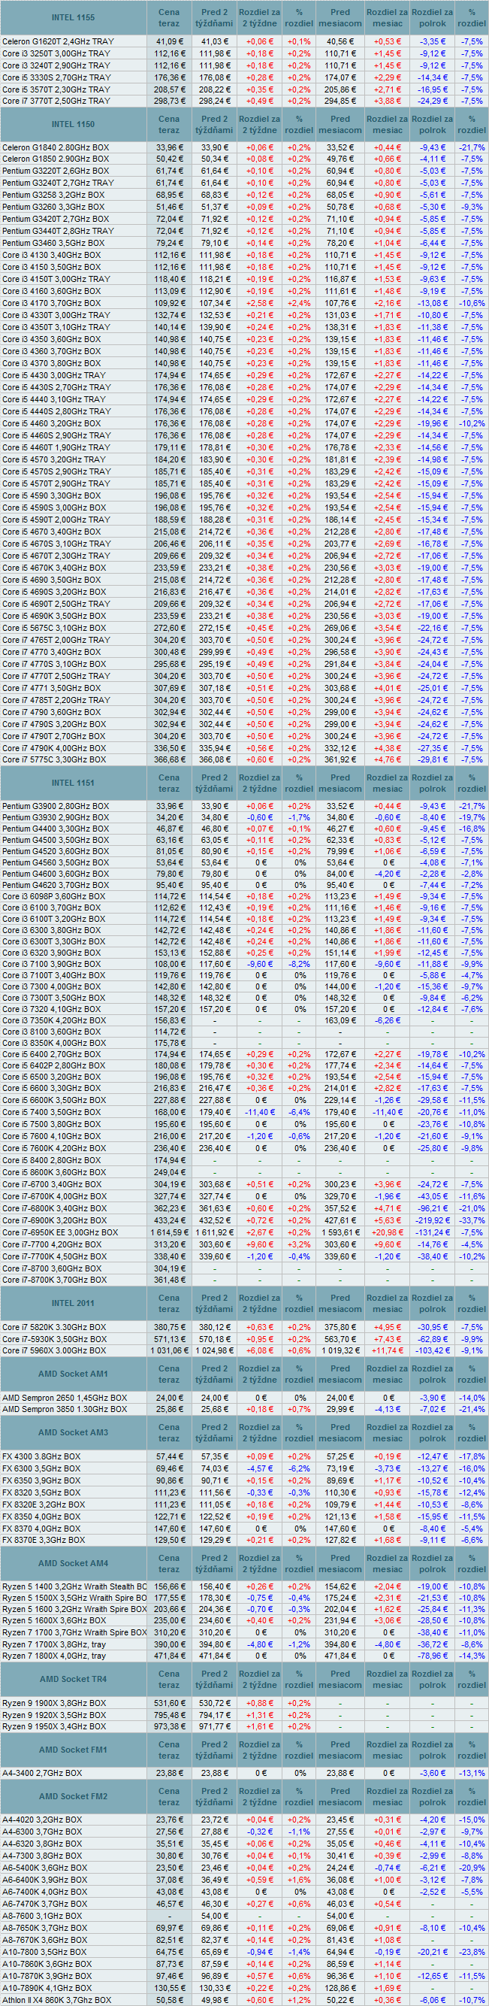Viewport: 489px width, 2006px height.
Task: Click the 1 614,59 € current price cell
Action: pyautogui.click(x=169, y=1233)
